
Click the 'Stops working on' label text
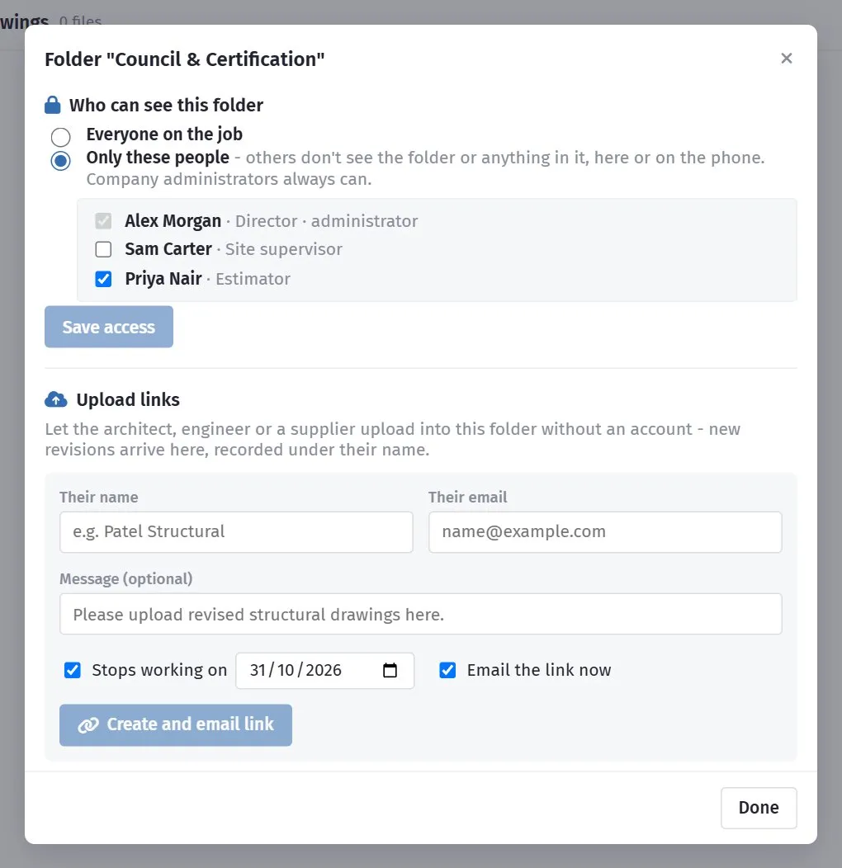click(159, 670)
